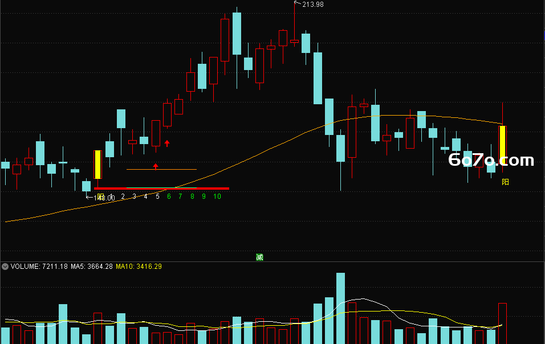Select the last red volume bar

pos(502,323)
